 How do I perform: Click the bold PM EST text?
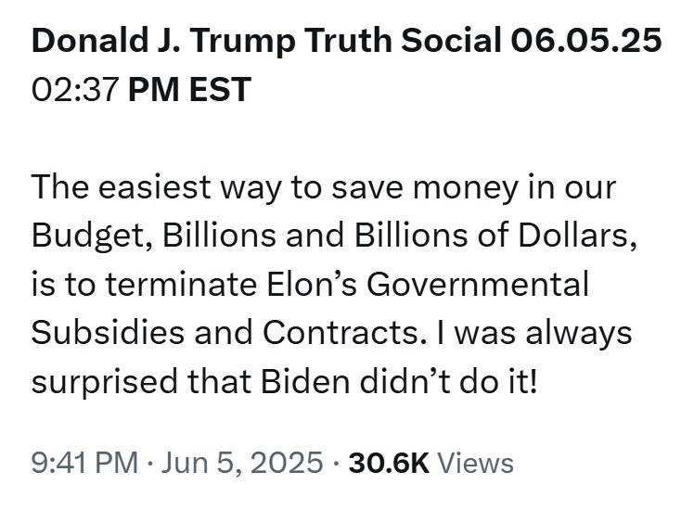click(190, 89)
